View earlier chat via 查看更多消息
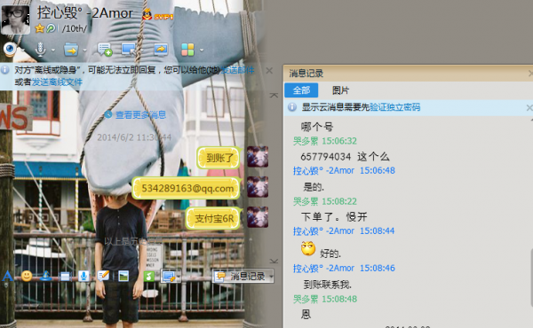The height and width of the screenshot is (328, 533). click(x=140, y=114)
